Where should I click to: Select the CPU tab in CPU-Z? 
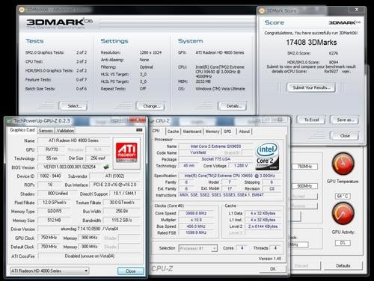coord(156,131)
